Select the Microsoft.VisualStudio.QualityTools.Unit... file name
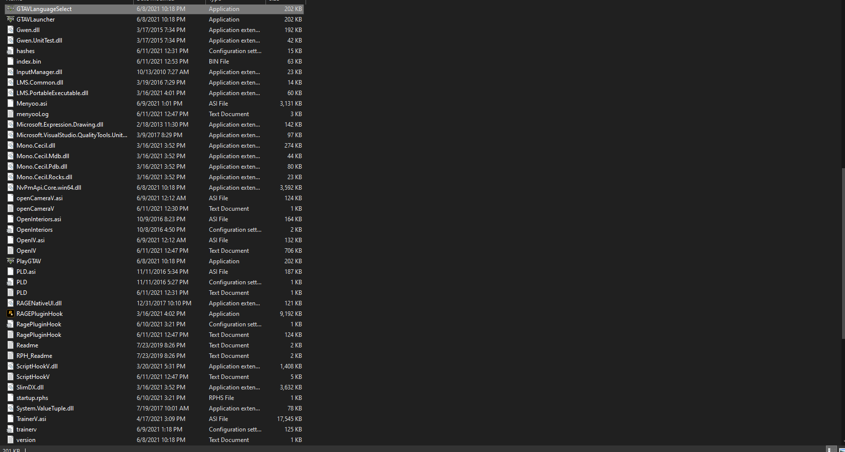This screenshot has height=452, width=845. point(72,135)
